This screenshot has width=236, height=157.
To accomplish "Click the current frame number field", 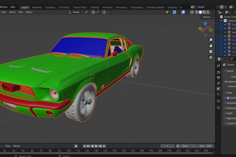I will point(167,146).
